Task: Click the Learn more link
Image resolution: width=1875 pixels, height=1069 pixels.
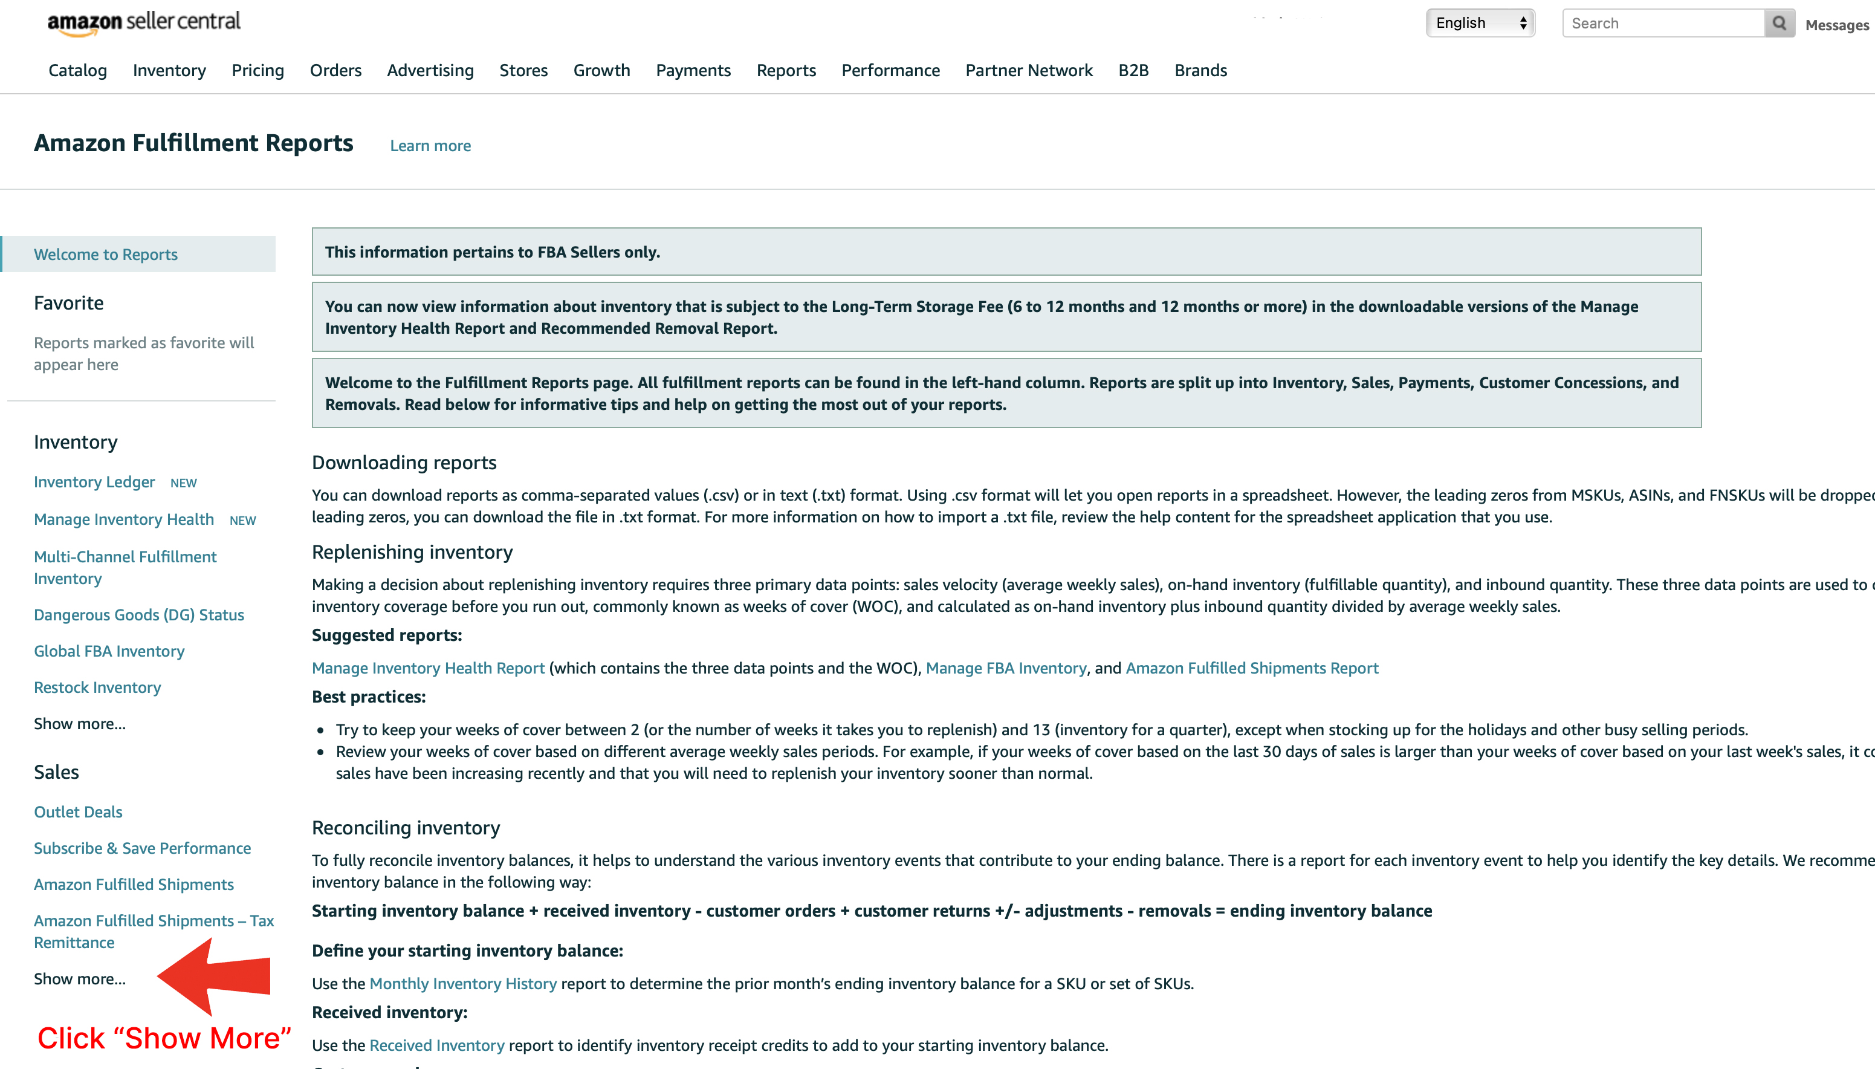Action: (431, 145)
